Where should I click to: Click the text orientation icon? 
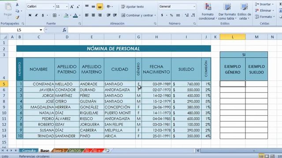click(108, 7)
